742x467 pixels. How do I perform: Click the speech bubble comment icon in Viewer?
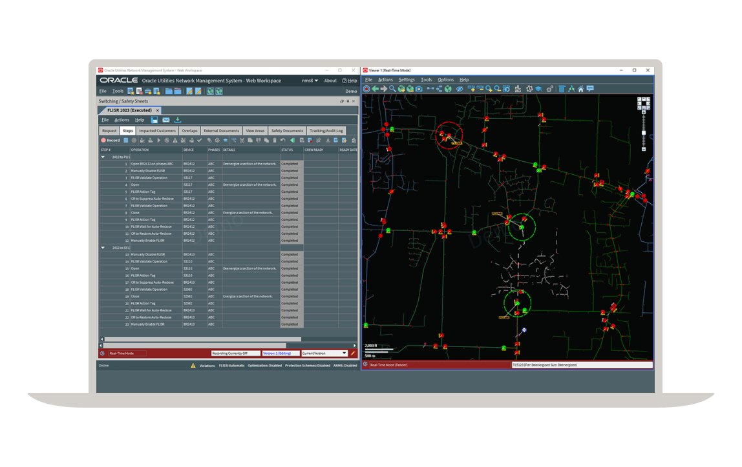590,89
